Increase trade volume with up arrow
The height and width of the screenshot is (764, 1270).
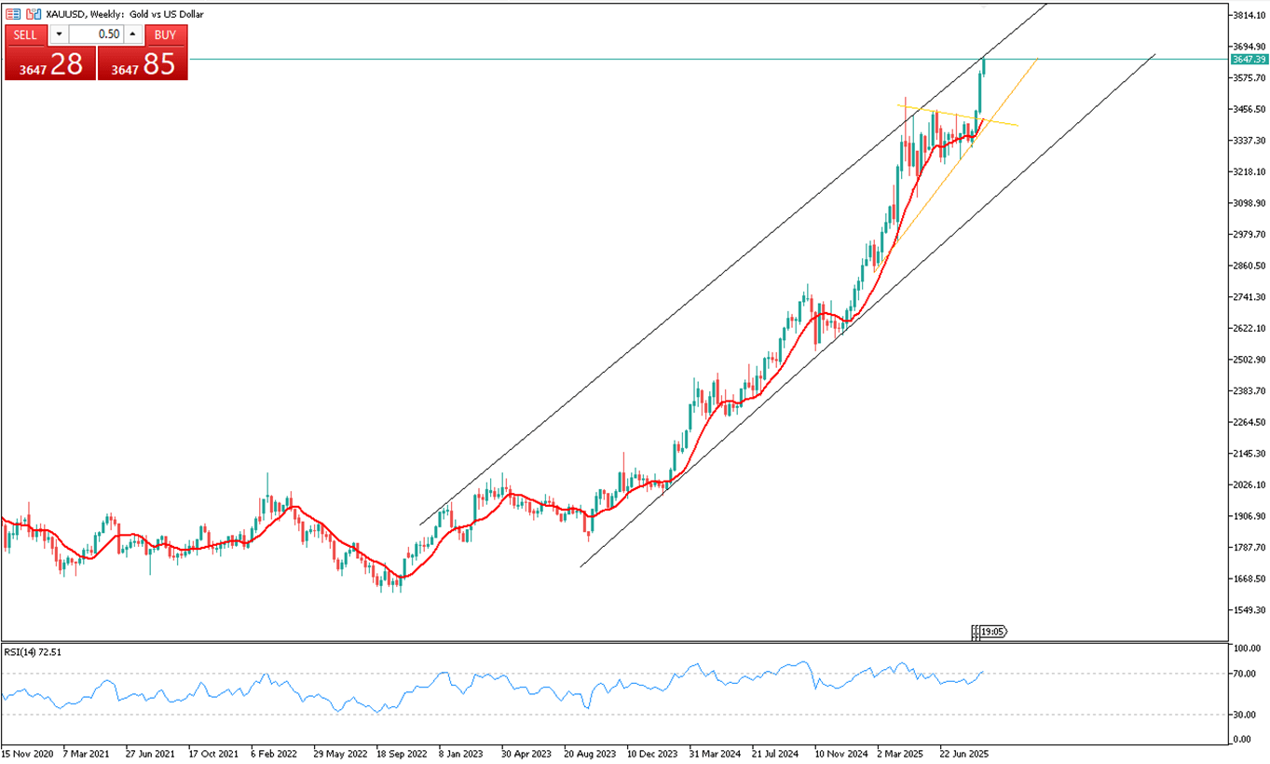[132, 34]
